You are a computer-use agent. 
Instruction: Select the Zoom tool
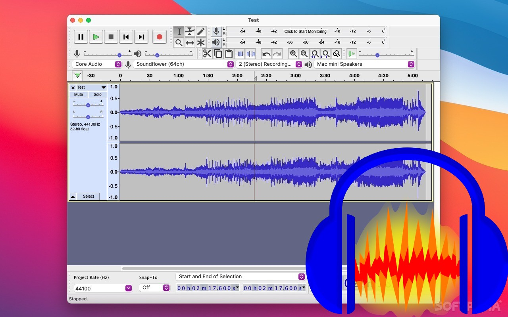179,42
